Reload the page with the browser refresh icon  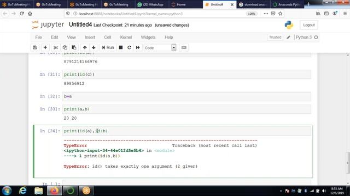point(22,14)
